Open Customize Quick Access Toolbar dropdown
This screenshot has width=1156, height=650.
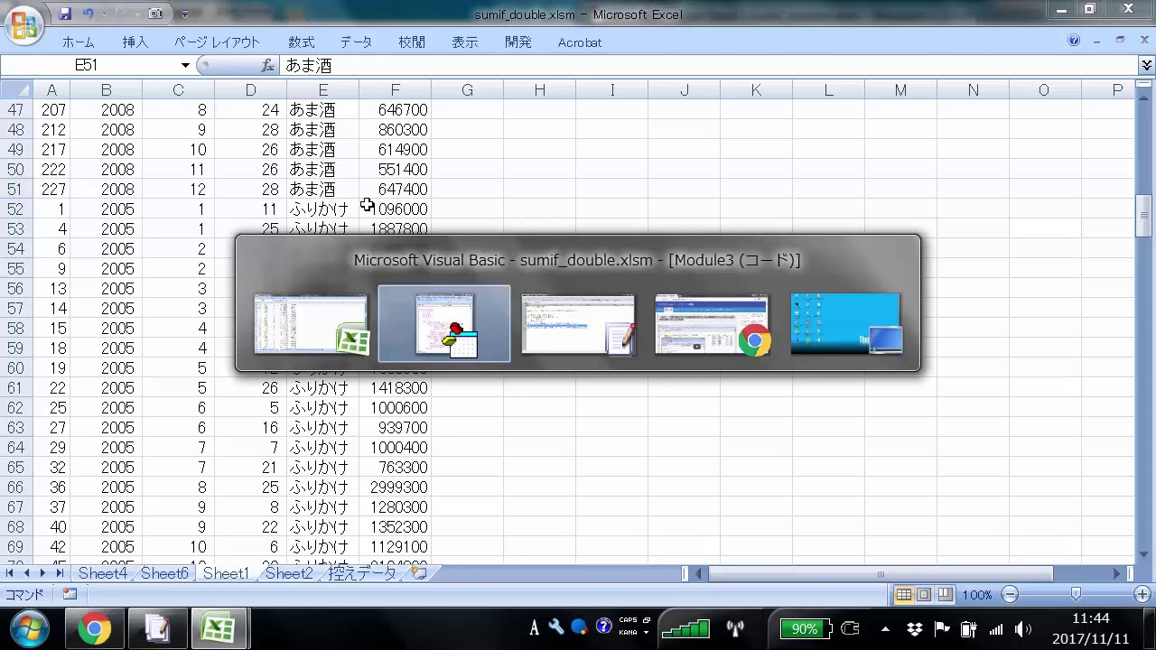pos(185,14)
